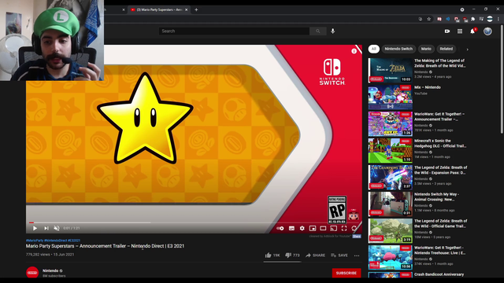Screen dimensions: 504x283
Task: Open the #E32021 hashtag link
Action: (74, 241)
